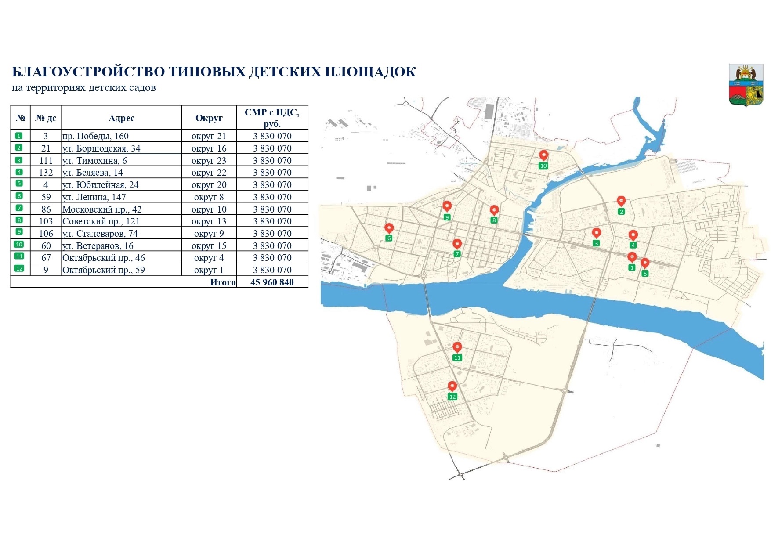Click the 'Адрес' column header
This screenshot has width=771, height=545.
pyautogui.click(x=121, y=118)
